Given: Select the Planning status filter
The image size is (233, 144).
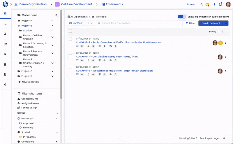Looking at the screenshot, I should [26, 127].
